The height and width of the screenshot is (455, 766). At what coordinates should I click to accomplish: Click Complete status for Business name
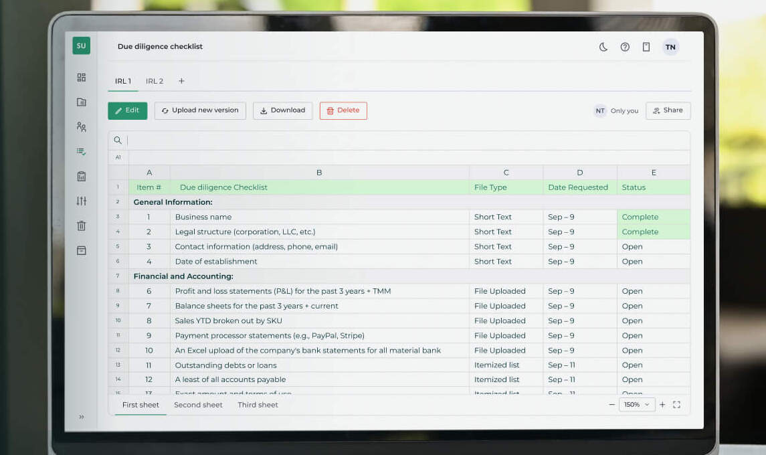pyautogui.click(x=654, y=217)
